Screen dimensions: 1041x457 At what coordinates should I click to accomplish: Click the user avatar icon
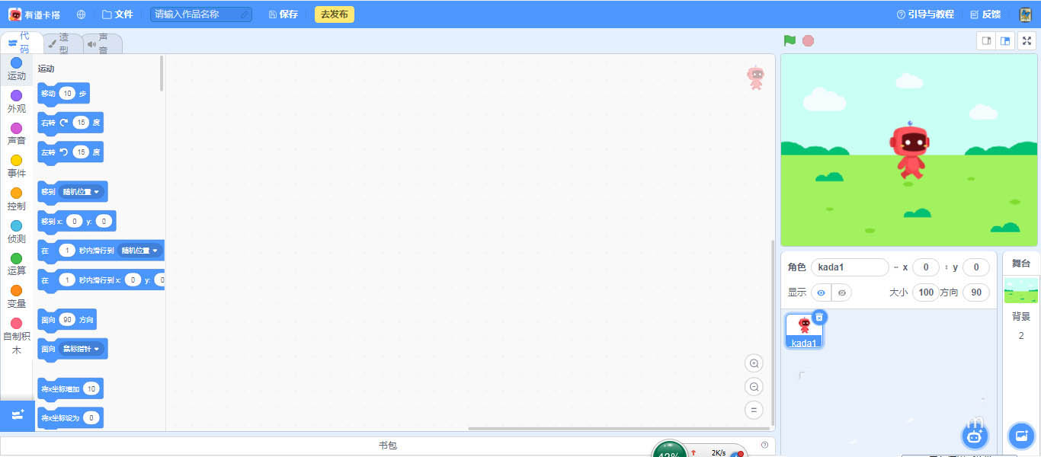(x=1026, y=14)
